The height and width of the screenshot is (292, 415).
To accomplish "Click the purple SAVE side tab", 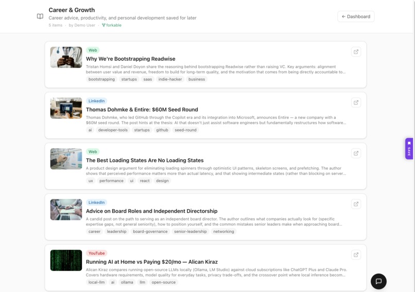I will (x=409, y=149).
